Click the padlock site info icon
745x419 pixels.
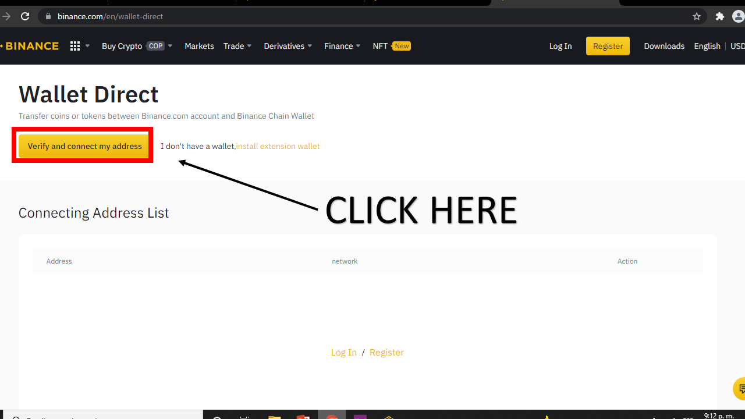49,16
